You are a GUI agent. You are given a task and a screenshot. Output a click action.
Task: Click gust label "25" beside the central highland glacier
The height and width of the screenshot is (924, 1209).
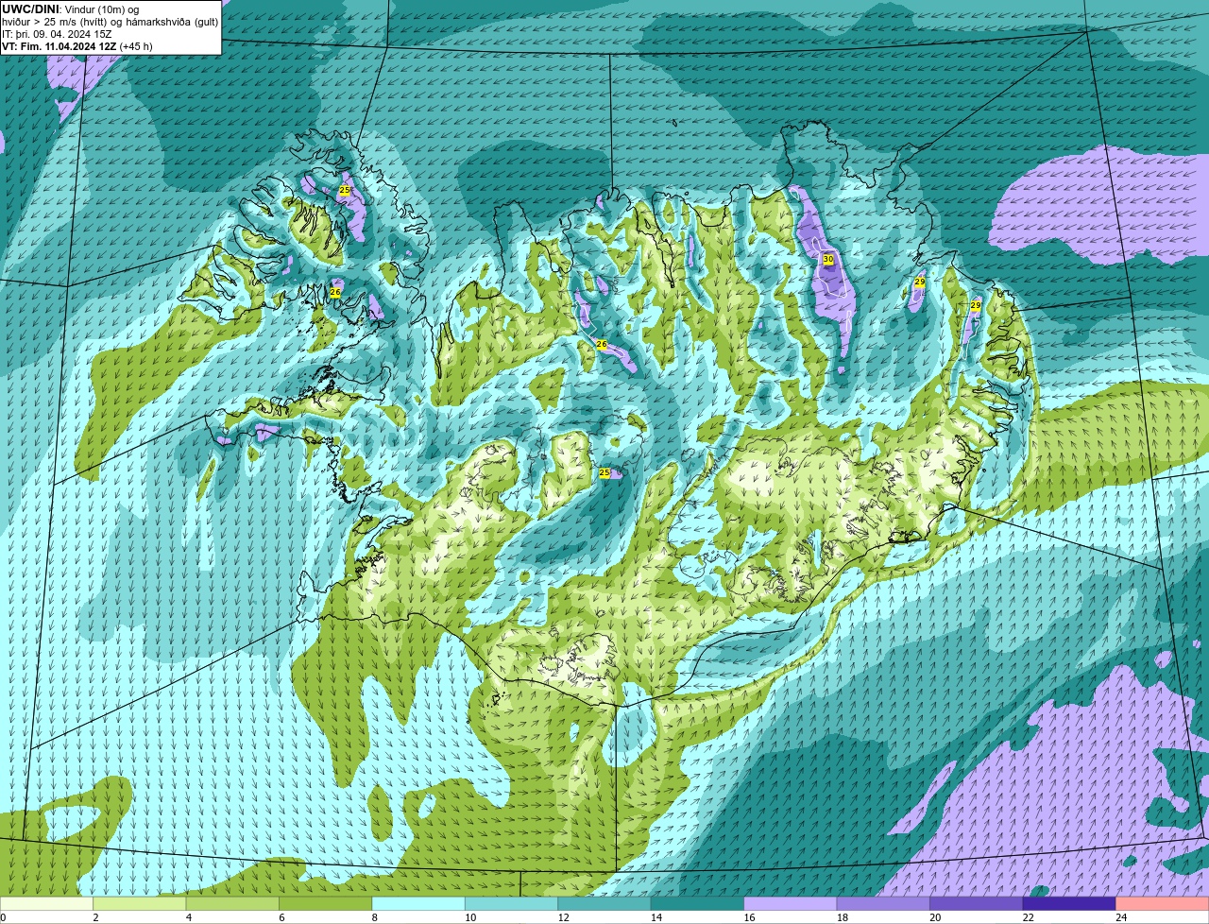tap(604, 472)
